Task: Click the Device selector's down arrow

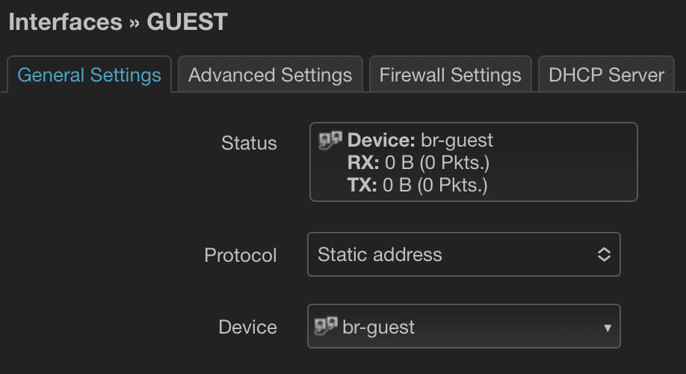Action: pyautogui.click(x=607, y=328)
